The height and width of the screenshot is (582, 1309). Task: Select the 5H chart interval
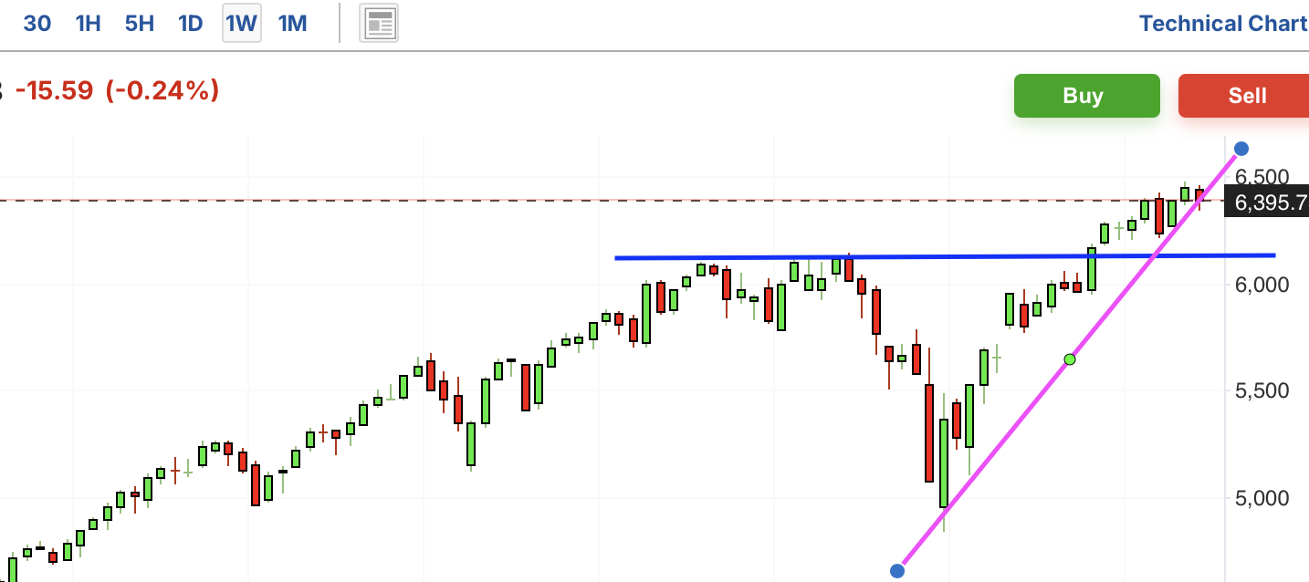coord(139,24)
